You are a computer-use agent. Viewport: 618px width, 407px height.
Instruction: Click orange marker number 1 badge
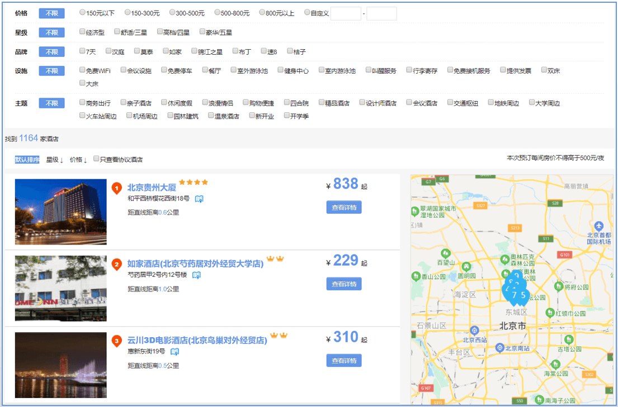pyautogui.click(x=116, y=189)
